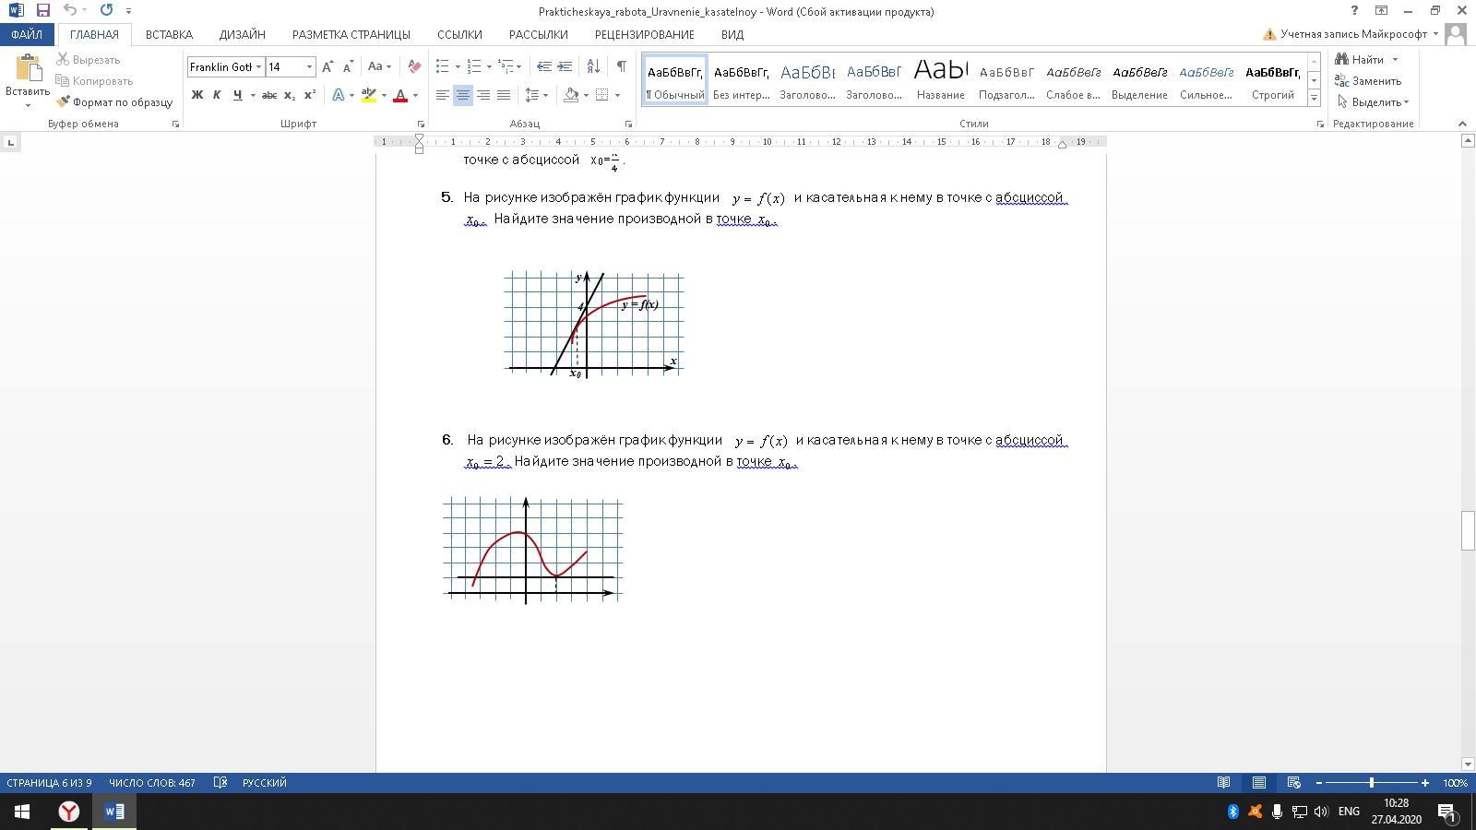Screen dimensions: 1476x830
Task: Click the Bluetooth tray icon
Action: [1232, 812]
